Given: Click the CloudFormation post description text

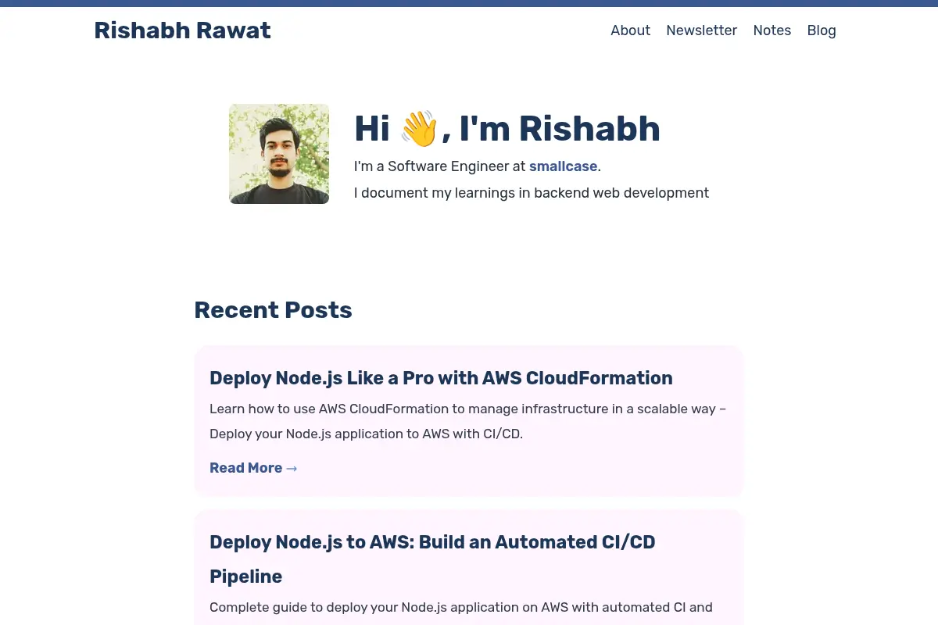Looking at the screenshot, I should (467, 421).
